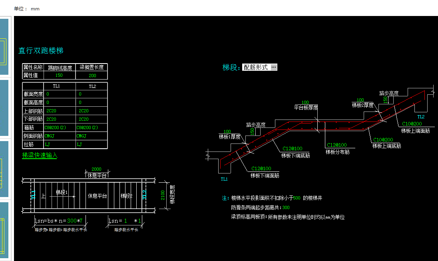Edit the 踢脚线高度 value 150
The width and height of the screenshot is (438, 261).
click(x=59, y=76)
